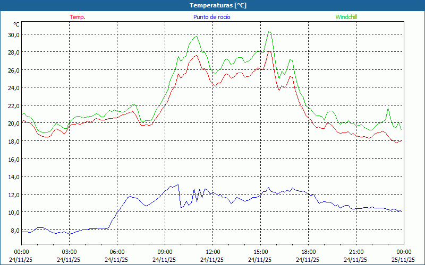Select the red Temp. legend label
This screenshot has width=425, height=265.
tap(78, 17)
